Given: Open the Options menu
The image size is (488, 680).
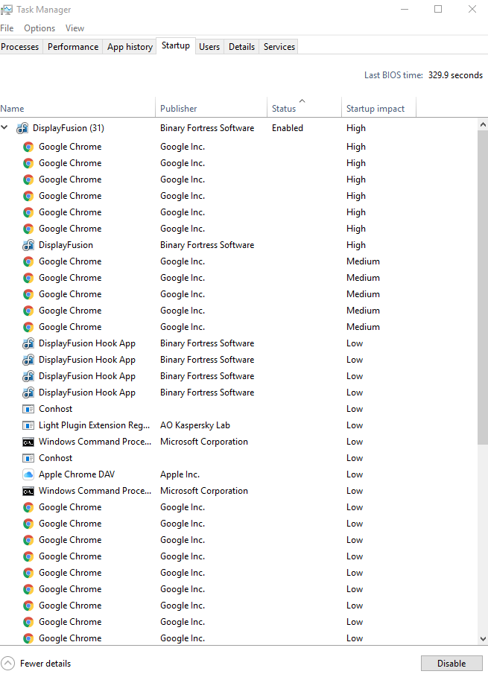Looking at the screenshot, I should [39, 28].
